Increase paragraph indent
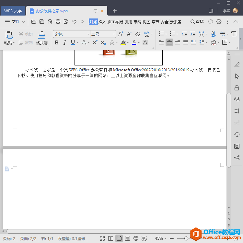 click(x=192, y=34)
